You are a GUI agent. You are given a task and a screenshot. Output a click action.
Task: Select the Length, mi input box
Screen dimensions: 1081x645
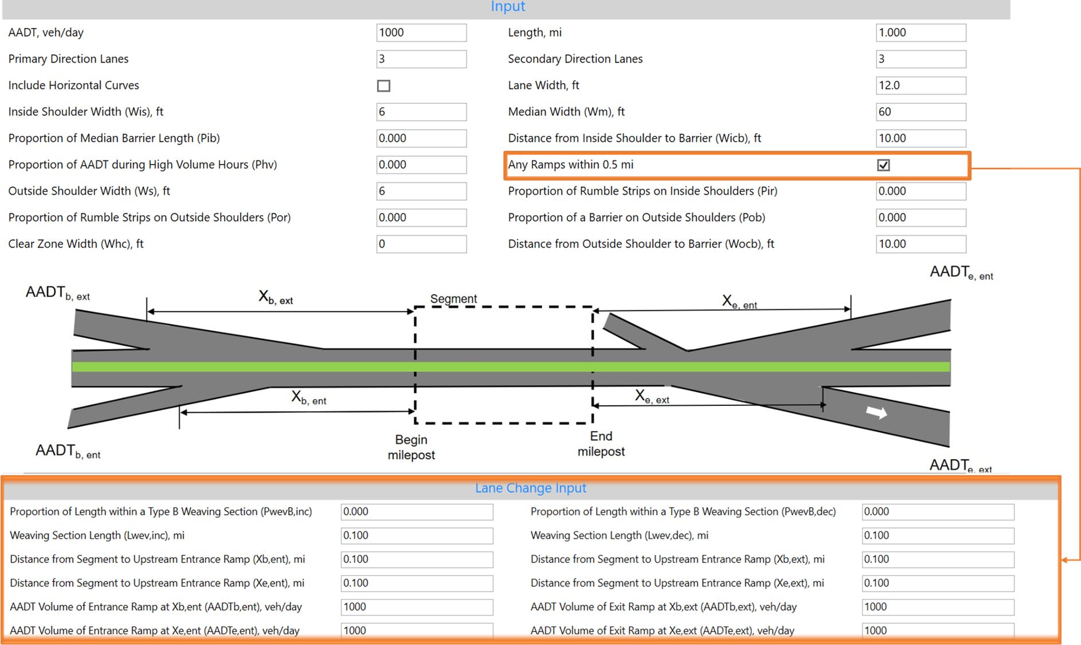pyautogui.click(x=920, y=33)
